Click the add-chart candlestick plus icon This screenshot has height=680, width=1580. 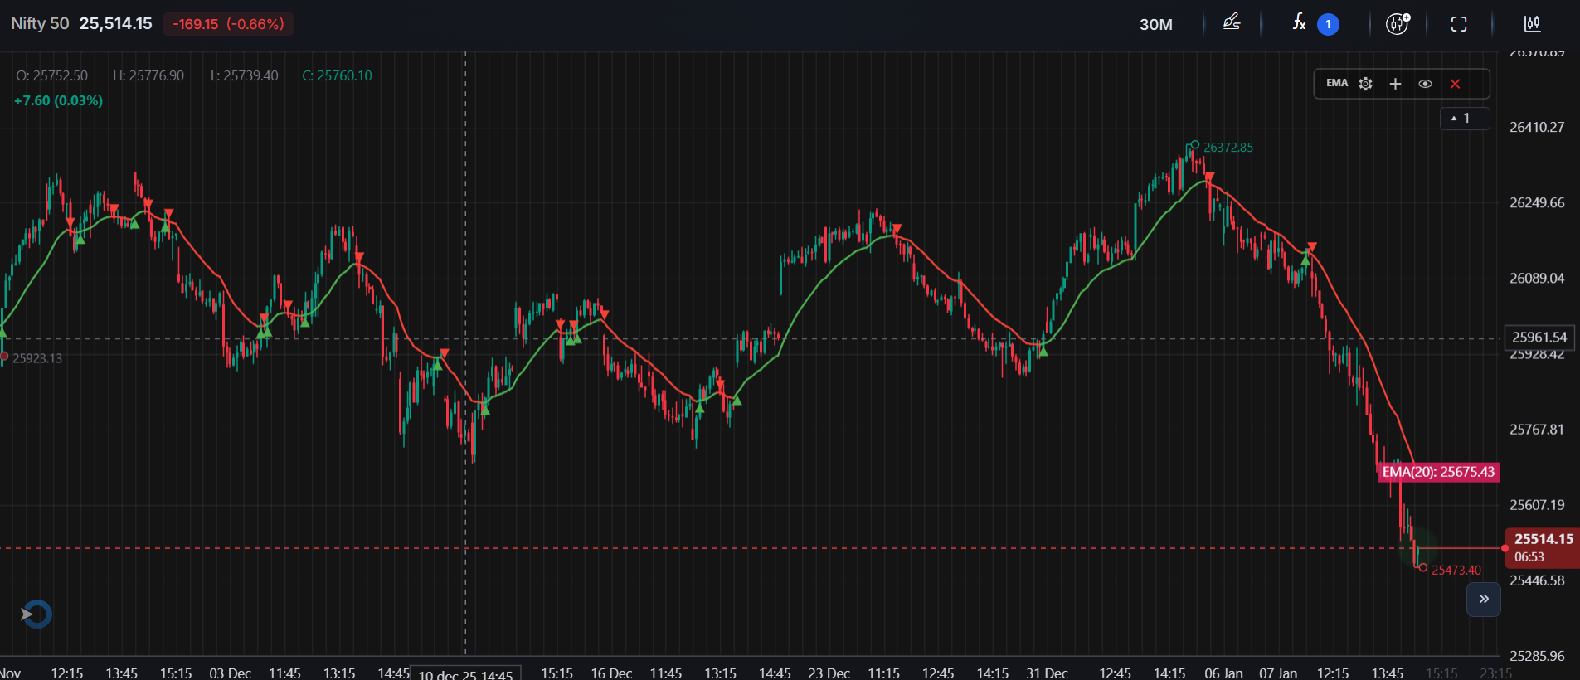(x=1398, y=24)
